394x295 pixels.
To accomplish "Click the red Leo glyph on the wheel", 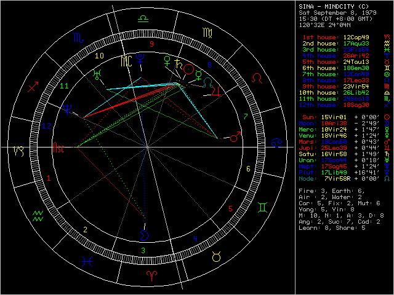I will [257, 78].
